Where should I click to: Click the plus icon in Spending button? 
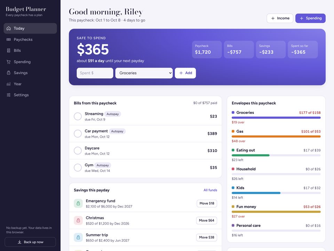302,18
